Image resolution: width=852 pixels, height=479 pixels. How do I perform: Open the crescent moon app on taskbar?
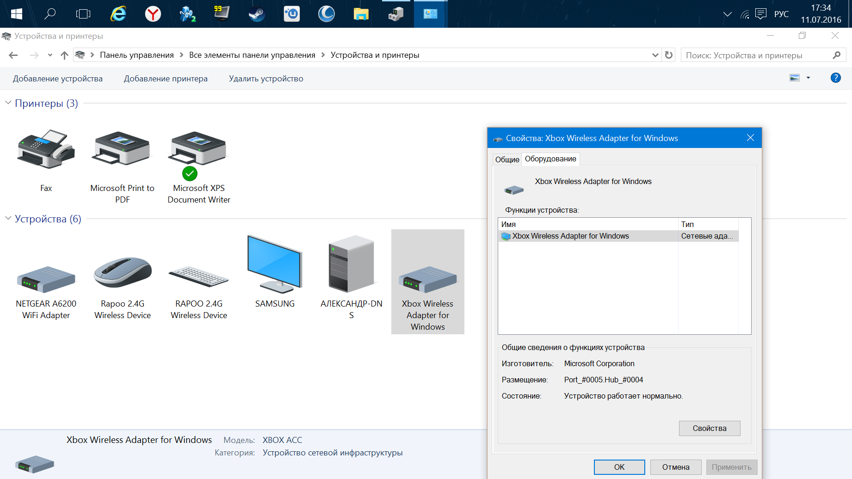[x=326, y=14]
